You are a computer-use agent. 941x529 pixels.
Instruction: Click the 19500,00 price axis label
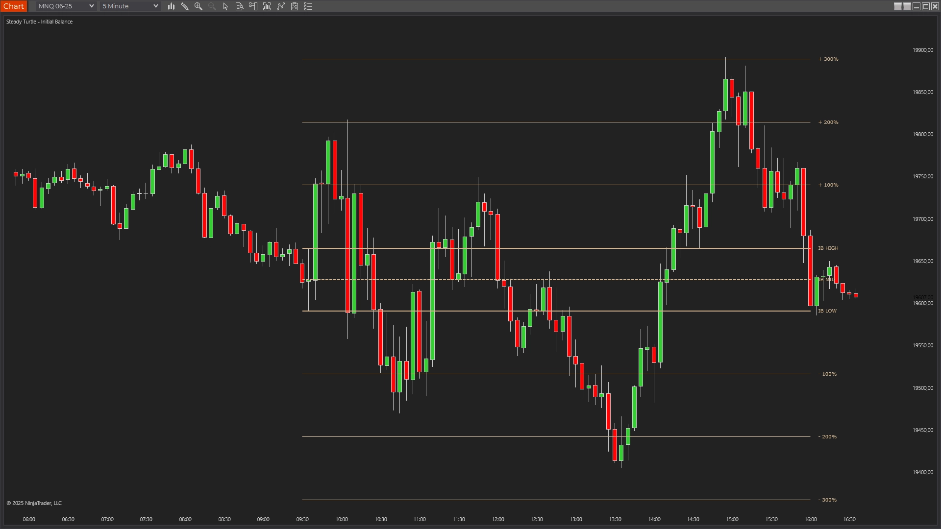click(x=923, y=388)
